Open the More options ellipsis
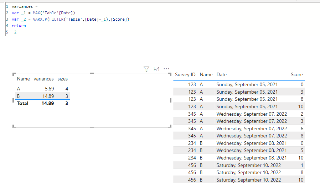This screenshot has height=183, width=320. (x=166, y=69)
